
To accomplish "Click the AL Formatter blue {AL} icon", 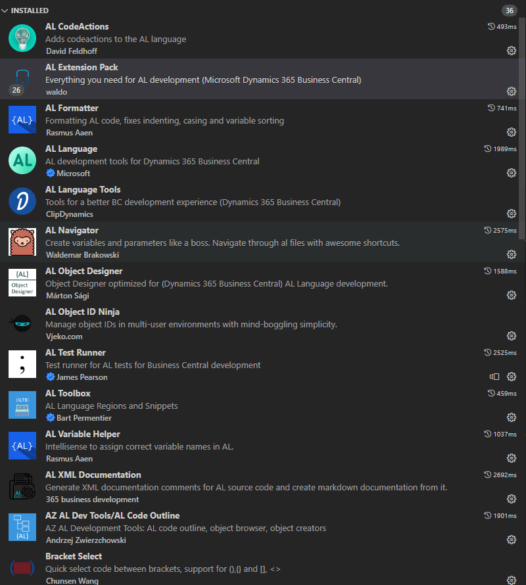I will point(22,120).
